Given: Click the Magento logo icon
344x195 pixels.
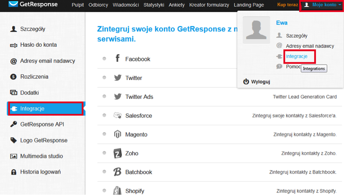Looking at the screenshot, I should (118, 134).
